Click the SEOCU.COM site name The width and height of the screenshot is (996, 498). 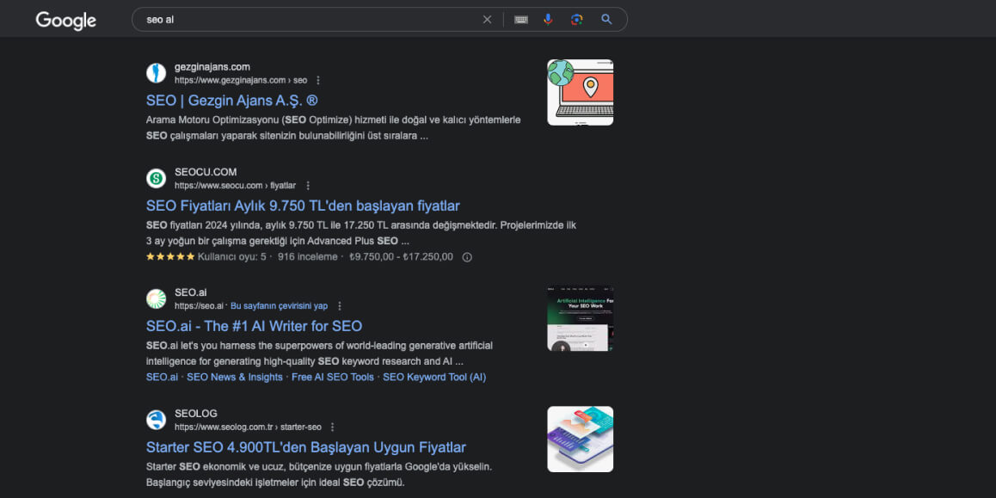pos(206,172)
